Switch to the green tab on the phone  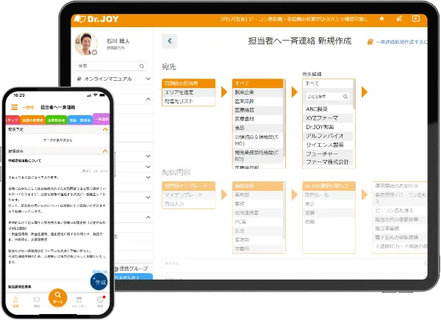point(57,120)
